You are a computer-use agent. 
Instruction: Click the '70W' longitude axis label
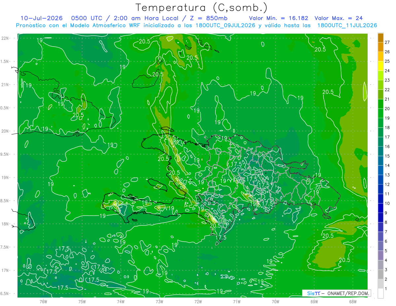tap(275, 302)
